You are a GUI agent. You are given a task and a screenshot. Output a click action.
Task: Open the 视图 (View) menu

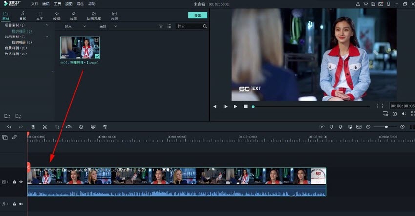pos(69,4)
